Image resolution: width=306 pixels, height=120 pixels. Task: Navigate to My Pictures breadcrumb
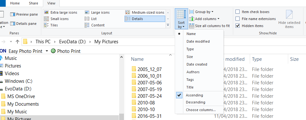(106, 42)
